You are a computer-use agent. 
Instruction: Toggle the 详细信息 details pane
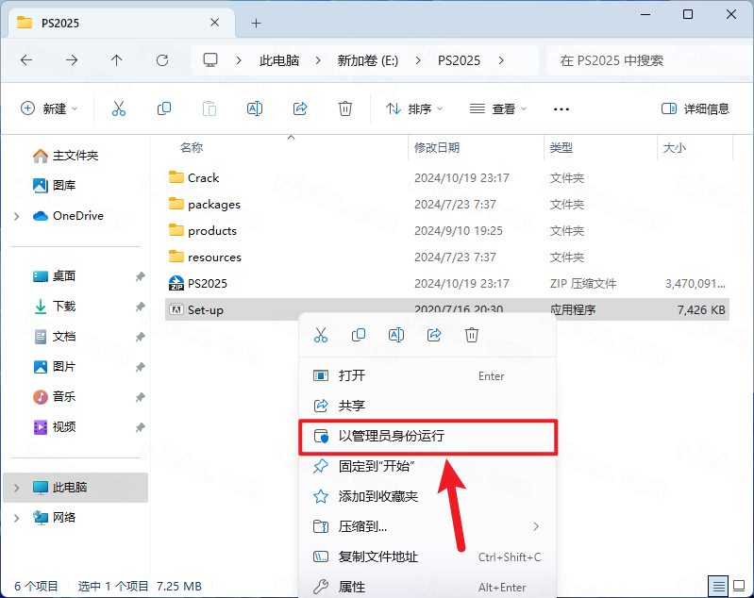coord(695,108)
